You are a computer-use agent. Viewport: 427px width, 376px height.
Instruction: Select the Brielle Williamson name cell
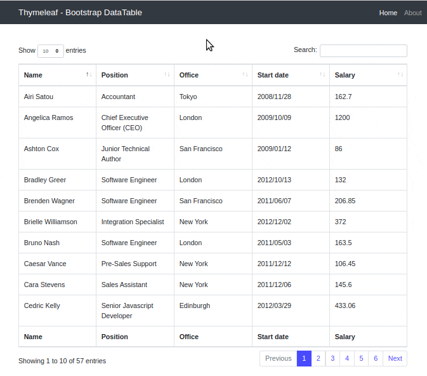pos(58,222)
